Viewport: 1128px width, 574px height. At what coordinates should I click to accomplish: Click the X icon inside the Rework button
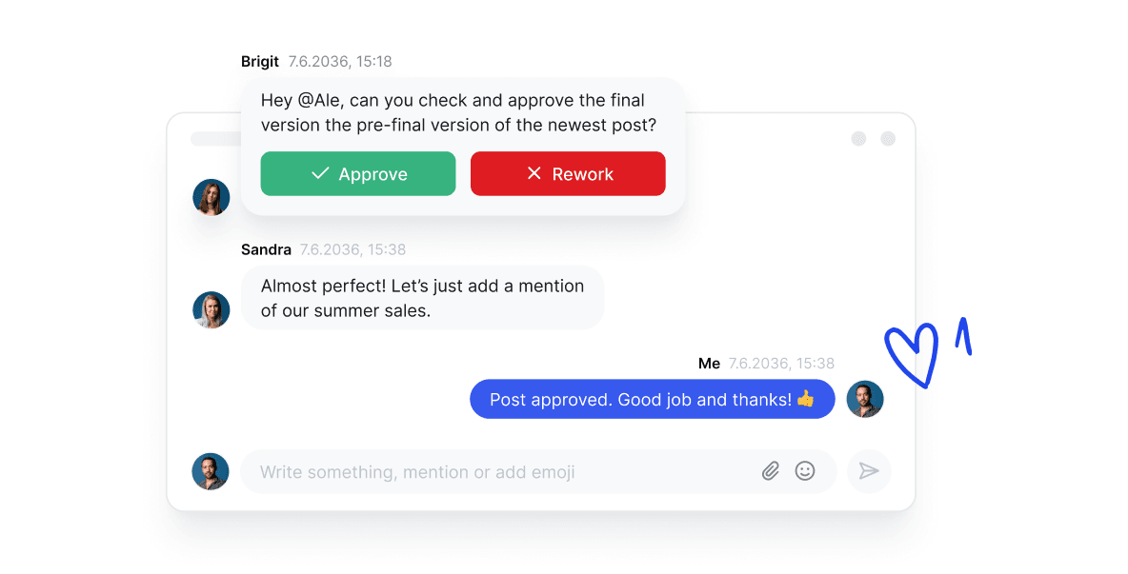(534, 173)
